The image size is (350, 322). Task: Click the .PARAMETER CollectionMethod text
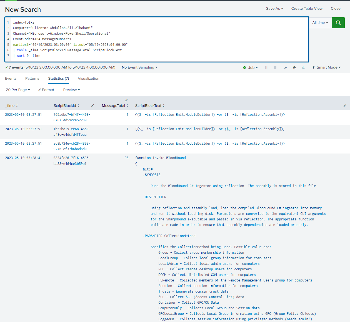(169, 236)
